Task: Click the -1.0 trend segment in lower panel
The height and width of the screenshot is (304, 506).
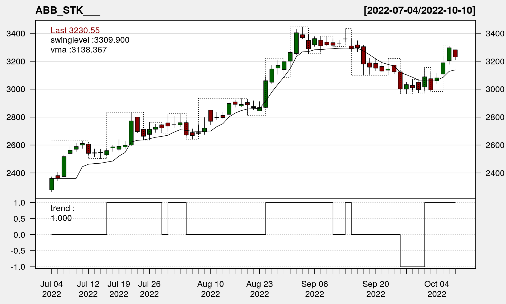Action: point(412,267)
